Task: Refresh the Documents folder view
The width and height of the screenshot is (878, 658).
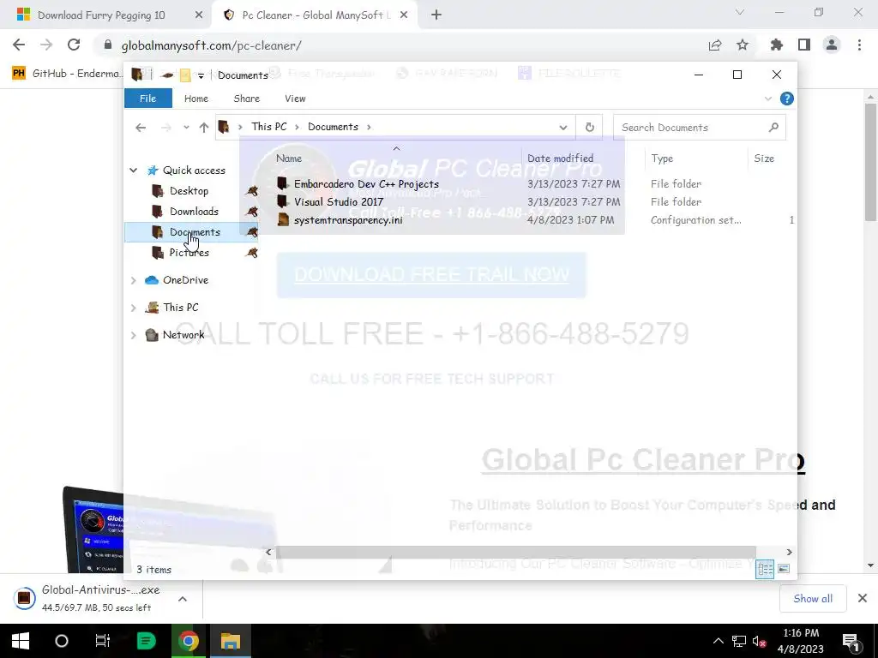Action: (x=590, y=128)
